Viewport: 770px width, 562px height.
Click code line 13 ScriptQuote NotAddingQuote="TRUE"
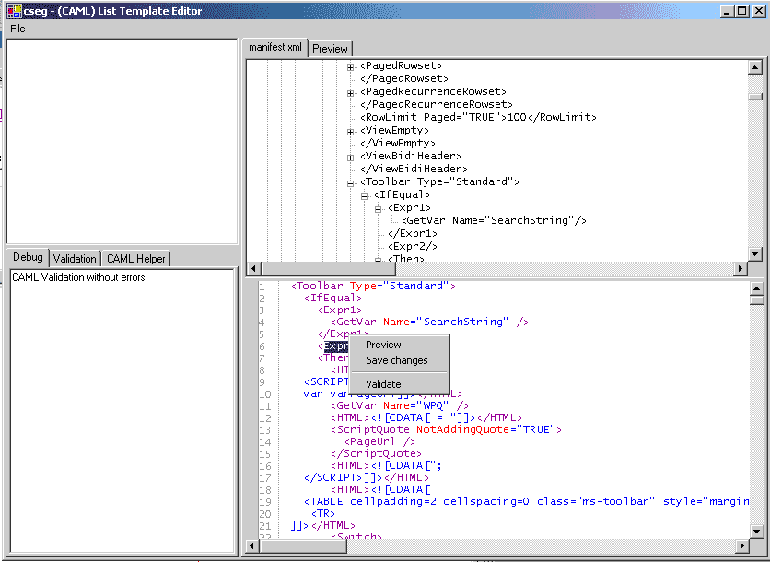point(447,430)
